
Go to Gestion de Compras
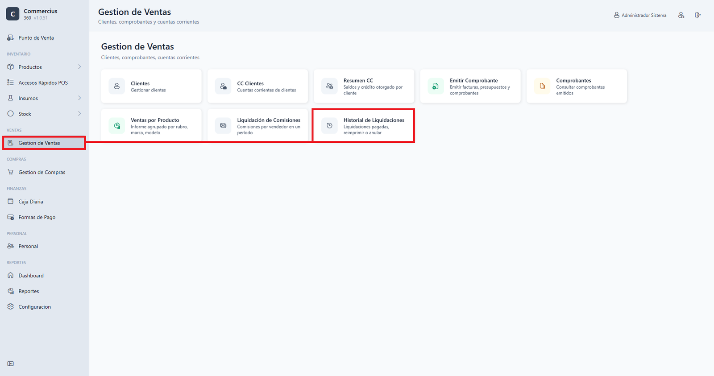[44, 172]
